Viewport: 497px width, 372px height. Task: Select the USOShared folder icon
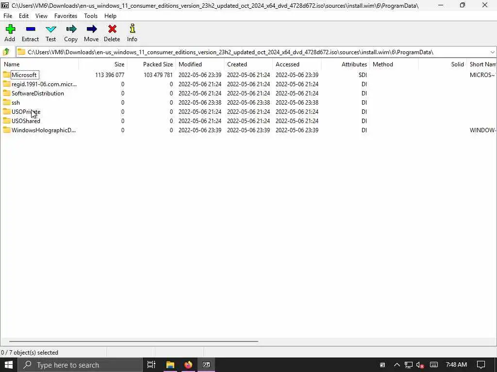click(7, 121)
